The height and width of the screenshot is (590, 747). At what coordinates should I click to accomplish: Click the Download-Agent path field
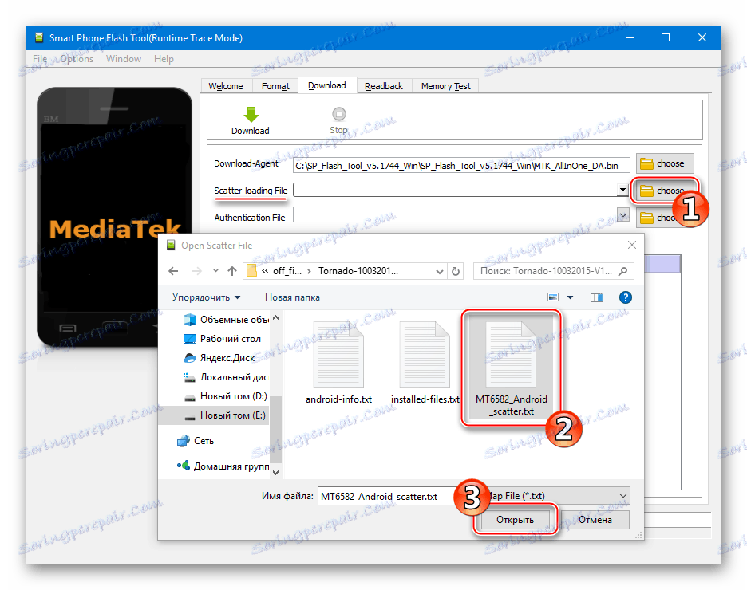pos(461,166)
